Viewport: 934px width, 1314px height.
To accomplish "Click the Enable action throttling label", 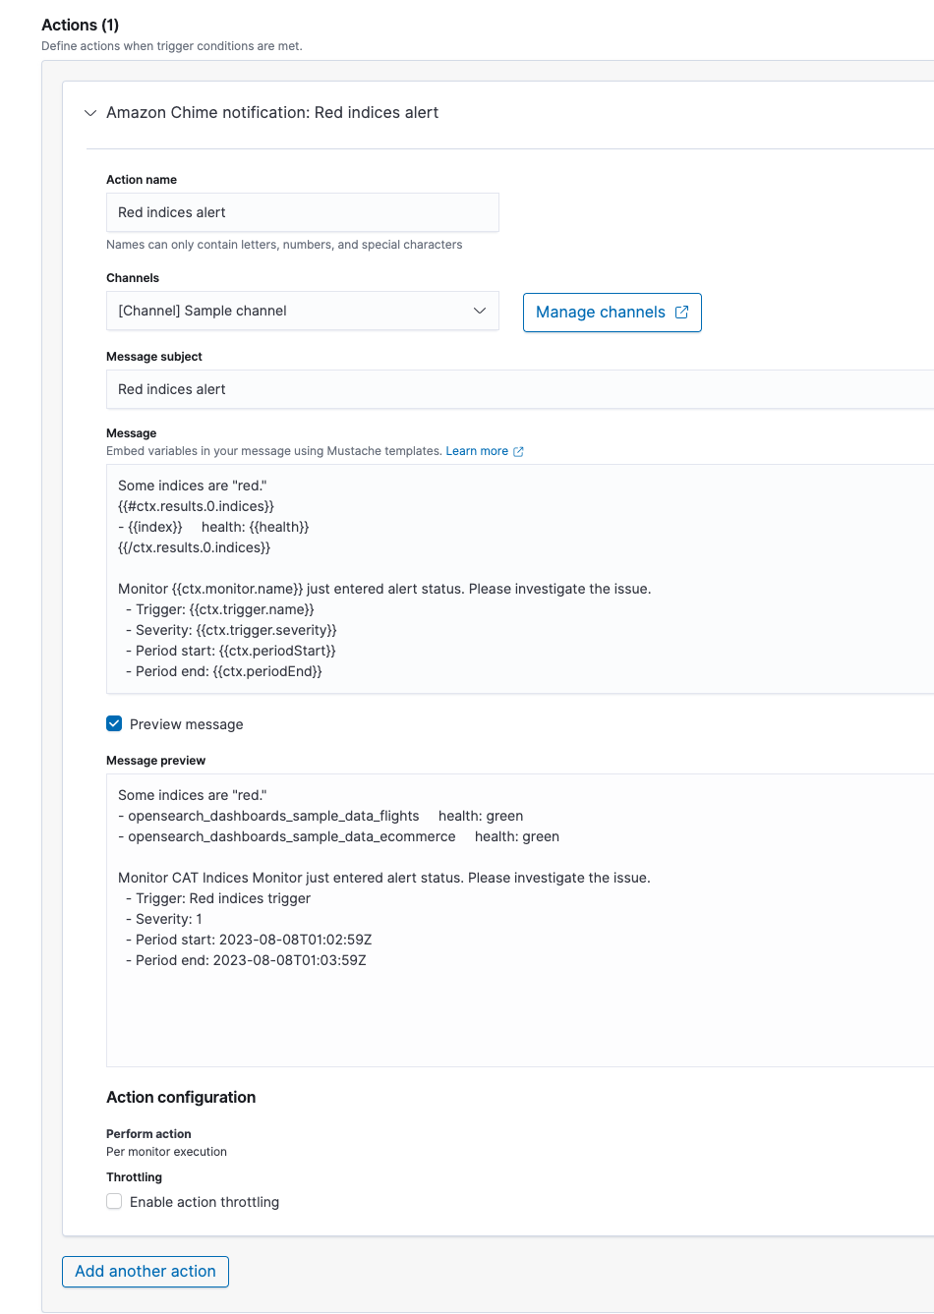I will (x=203, y=1201).
